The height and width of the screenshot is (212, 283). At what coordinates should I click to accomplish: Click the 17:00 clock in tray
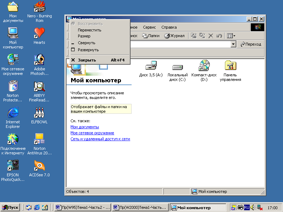(272, 208)
